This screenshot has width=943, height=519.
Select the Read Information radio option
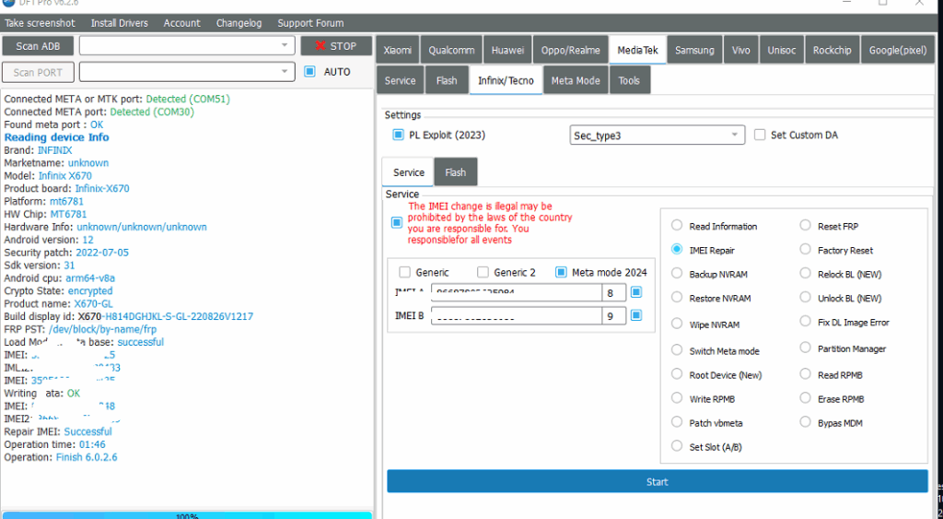click(677, 226)
